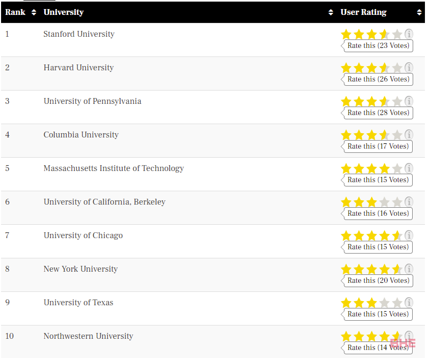Rate University of Chicago (15 Votes)

378,247
